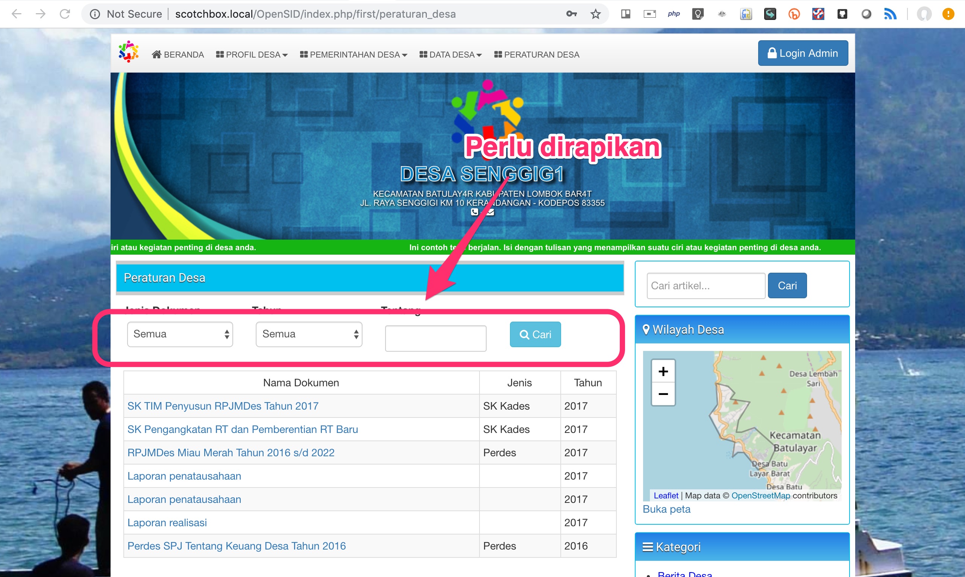Screen dimensions: 965x577
Task: Open SK TIM Penyusun RPJMDes Tahun 2017
Action: (x=223, y=405)
